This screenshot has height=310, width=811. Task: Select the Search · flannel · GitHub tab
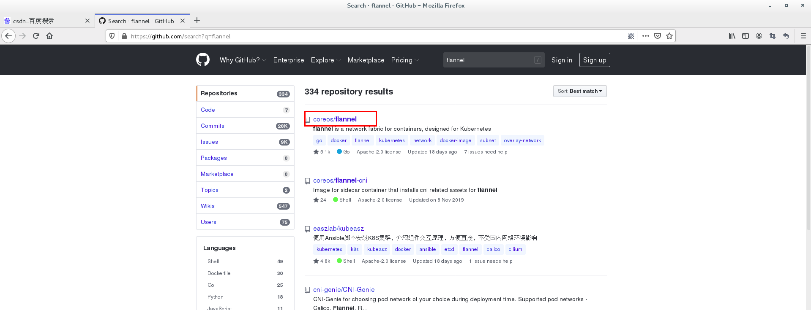click(142, 21)
